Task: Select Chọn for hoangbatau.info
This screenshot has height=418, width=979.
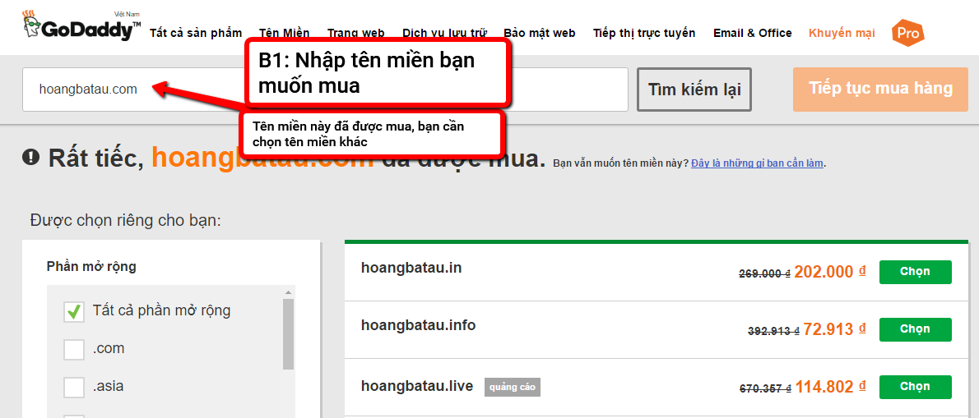Action: click(x=915, y=329)
